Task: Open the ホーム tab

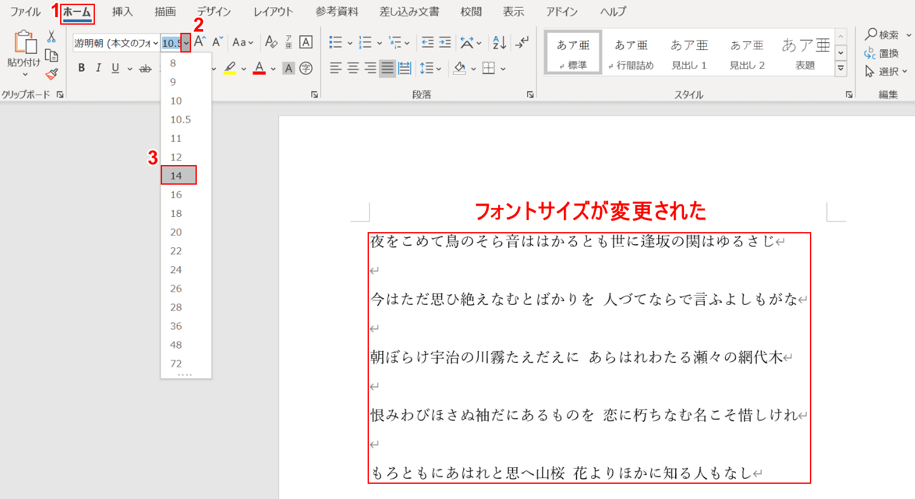Action: point(77,12)
